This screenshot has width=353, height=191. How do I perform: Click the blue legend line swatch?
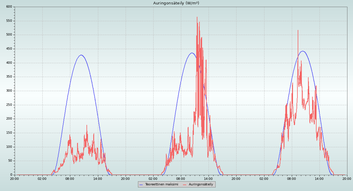(x=141, y=185)
